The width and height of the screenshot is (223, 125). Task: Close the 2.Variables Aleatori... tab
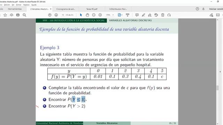click(x=51, y=9)
